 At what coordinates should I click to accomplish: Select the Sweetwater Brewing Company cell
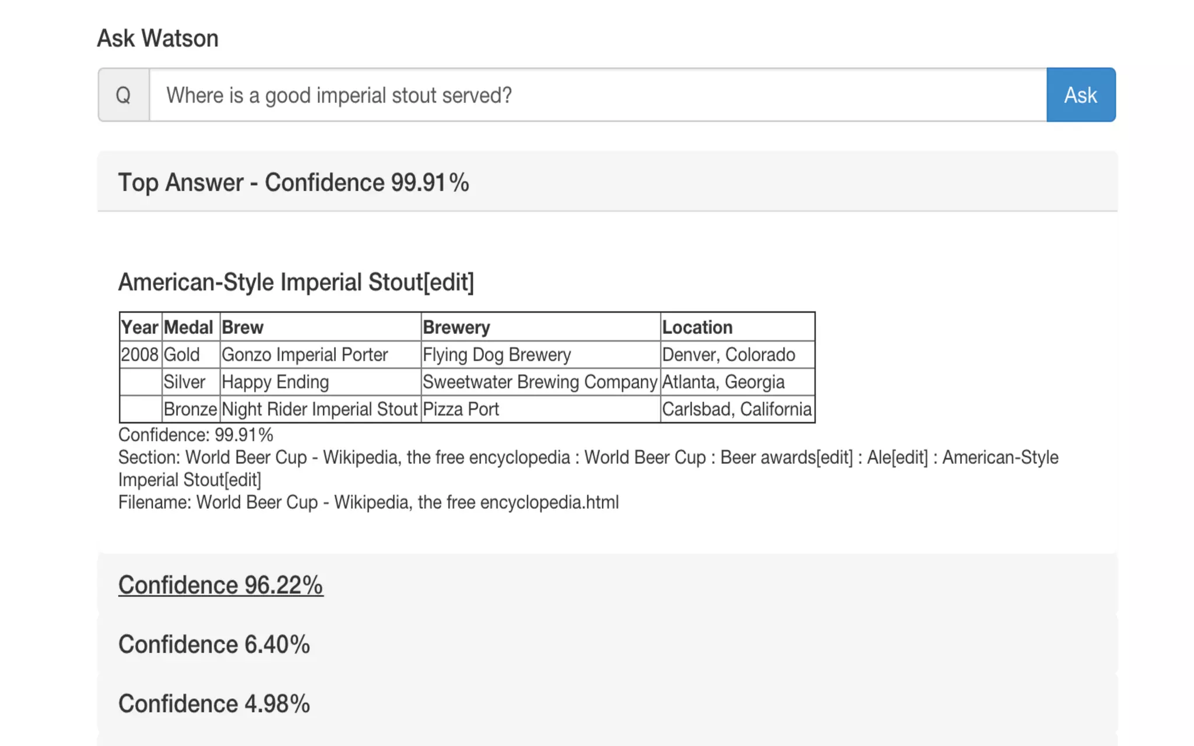click(x=540, y=382)
